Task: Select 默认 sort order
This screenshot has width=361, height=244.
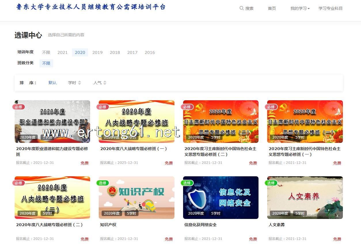Action: pos(52,83)
